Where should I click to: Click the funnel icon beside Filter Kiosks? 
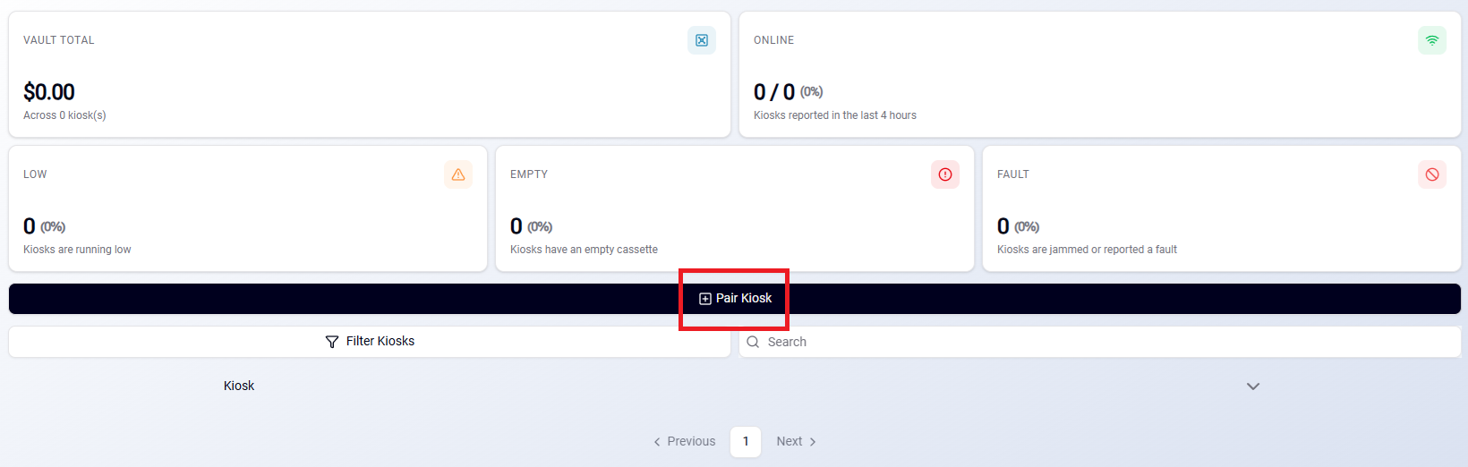[x=332, y=342]
